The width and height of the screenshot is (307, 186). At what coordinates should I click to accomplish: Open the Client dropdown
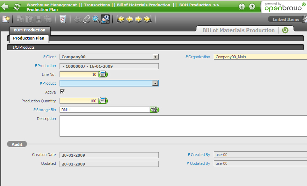[x=155, y=57]
